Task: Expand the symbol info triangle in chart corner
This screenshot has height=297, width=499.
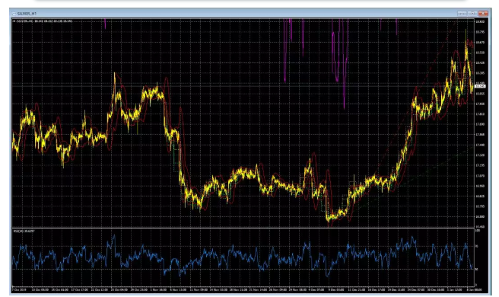Action: point(14,21)
